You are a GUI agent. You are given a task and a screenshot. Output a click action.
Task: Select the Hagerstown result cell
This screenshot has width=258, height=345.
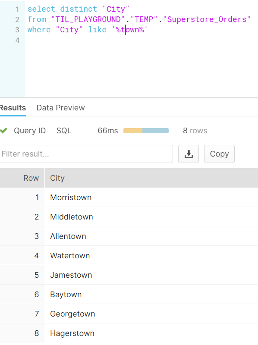(151, 333)
